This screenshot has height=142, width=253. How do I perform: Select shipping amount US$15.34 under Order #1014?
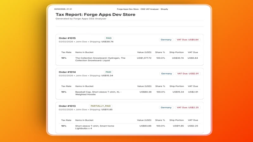pos(107,76)
